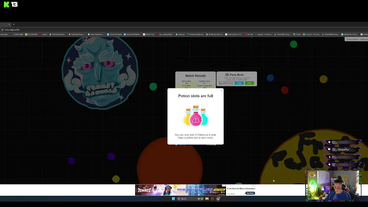Open the Bundle and Save bookmark
Image resolution: width=368 pixels, height=207 pixels.
click(215, 34)
